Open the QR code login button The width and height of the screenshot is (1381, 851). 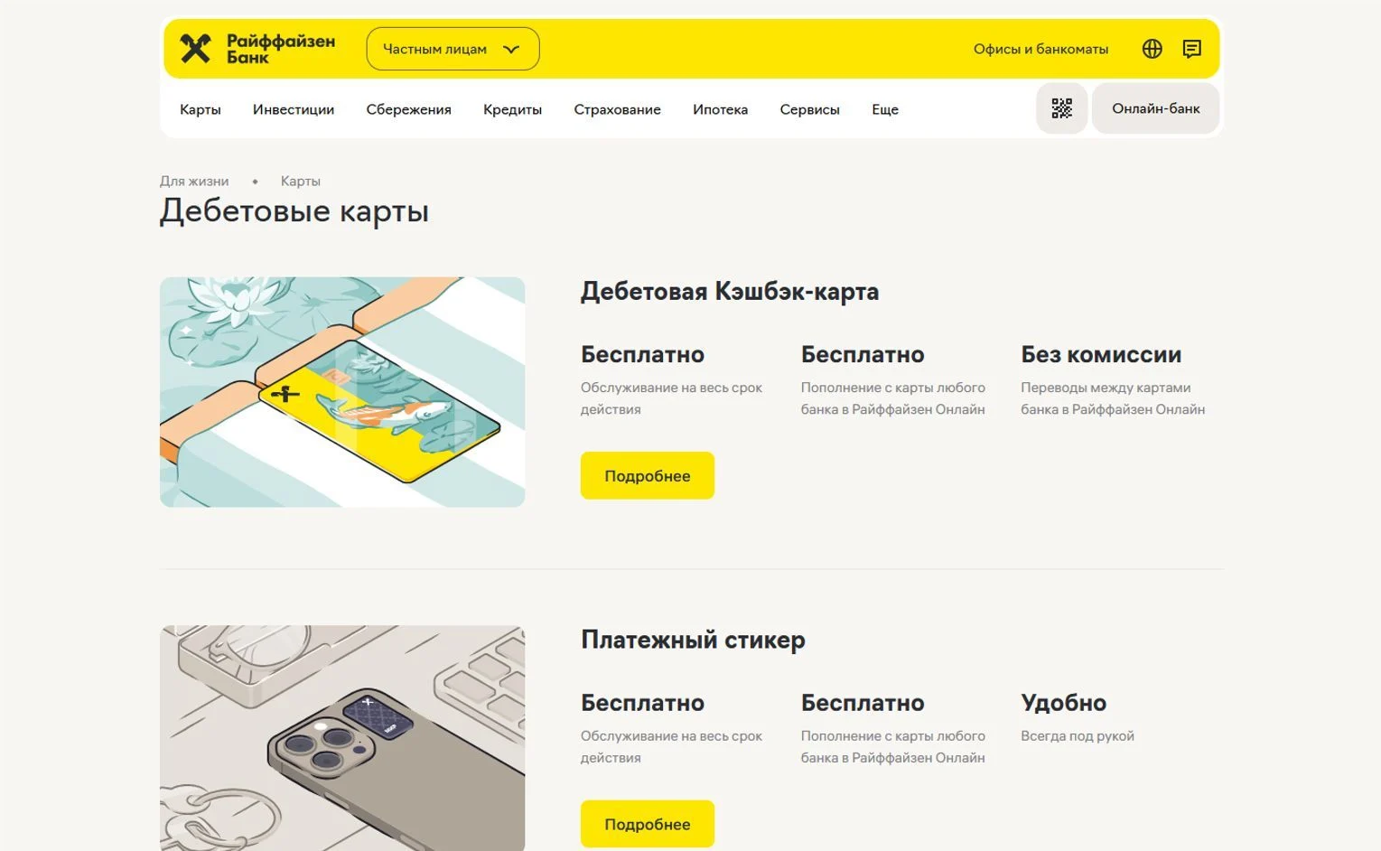click(x=1061, y=108)
